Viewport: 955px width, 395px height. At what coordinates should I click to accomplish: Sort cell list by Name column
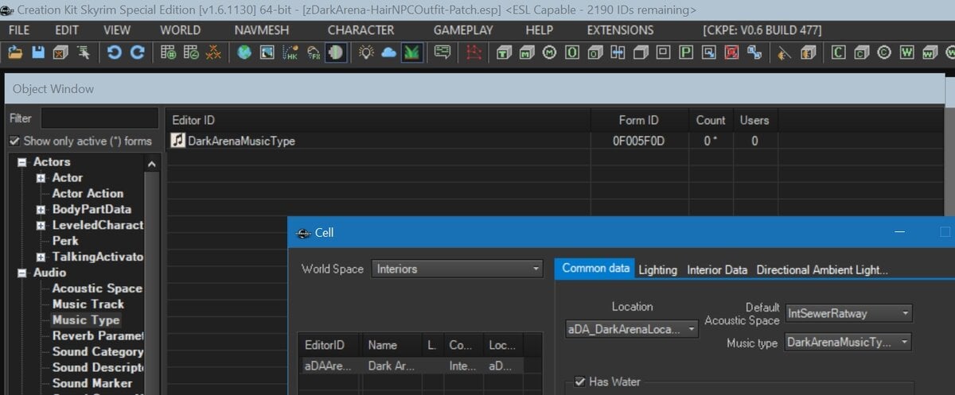click(391, 346)
